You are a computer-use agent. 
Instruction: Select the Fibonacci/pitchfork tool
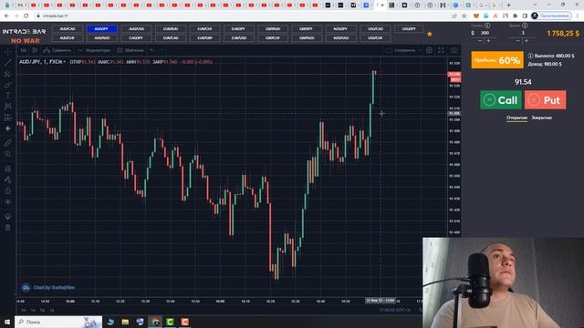click(8, 74)
